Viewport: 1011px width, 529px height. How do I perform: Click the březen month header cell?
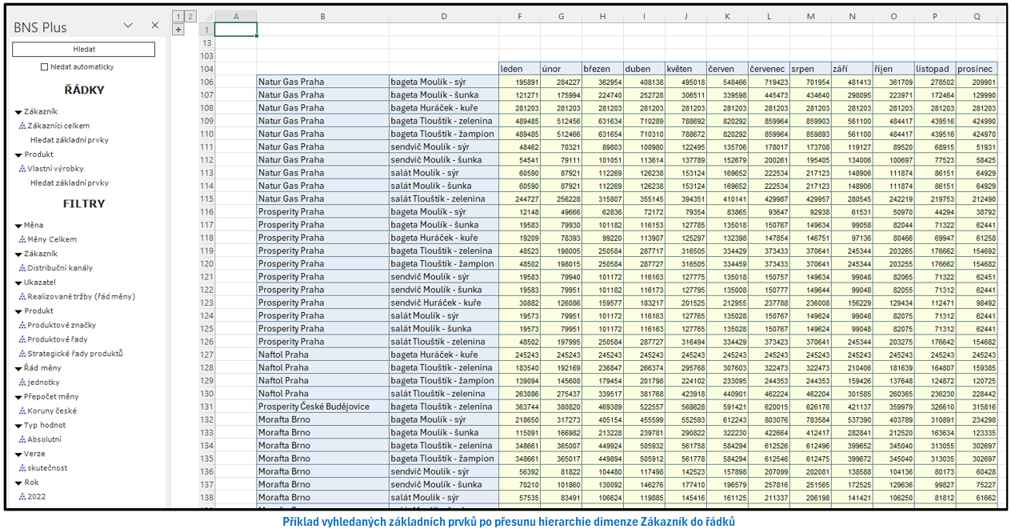click(x=602, y=69)
